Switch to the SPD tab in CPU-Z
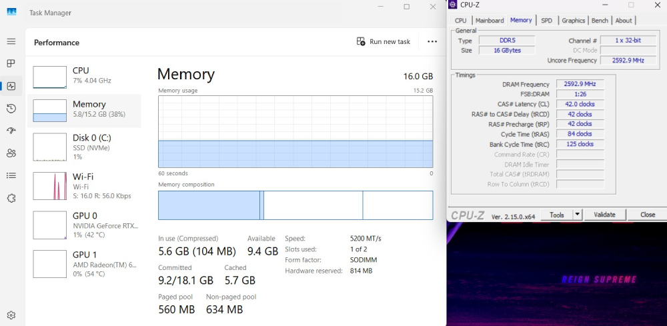The height and width of the screenshot is (326, 667). pos(546,21)
